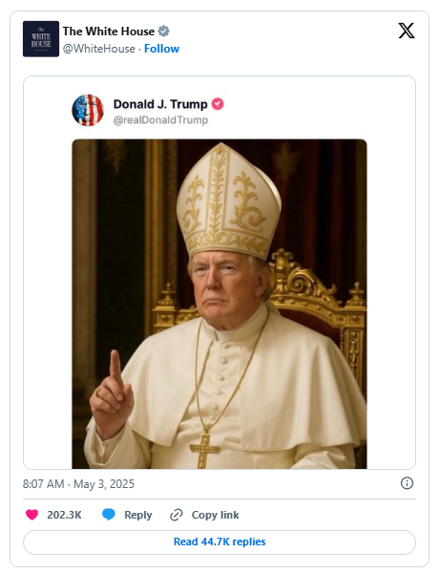The width and height of the screenshot is (440, 574).
Task: Open the tweet info icon
Action: 407,483
